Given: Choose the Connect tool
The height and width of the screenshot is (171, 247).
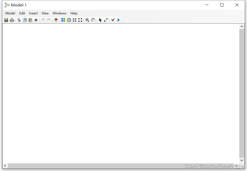Looking at the screenshot, I should (x=106, y=20).
